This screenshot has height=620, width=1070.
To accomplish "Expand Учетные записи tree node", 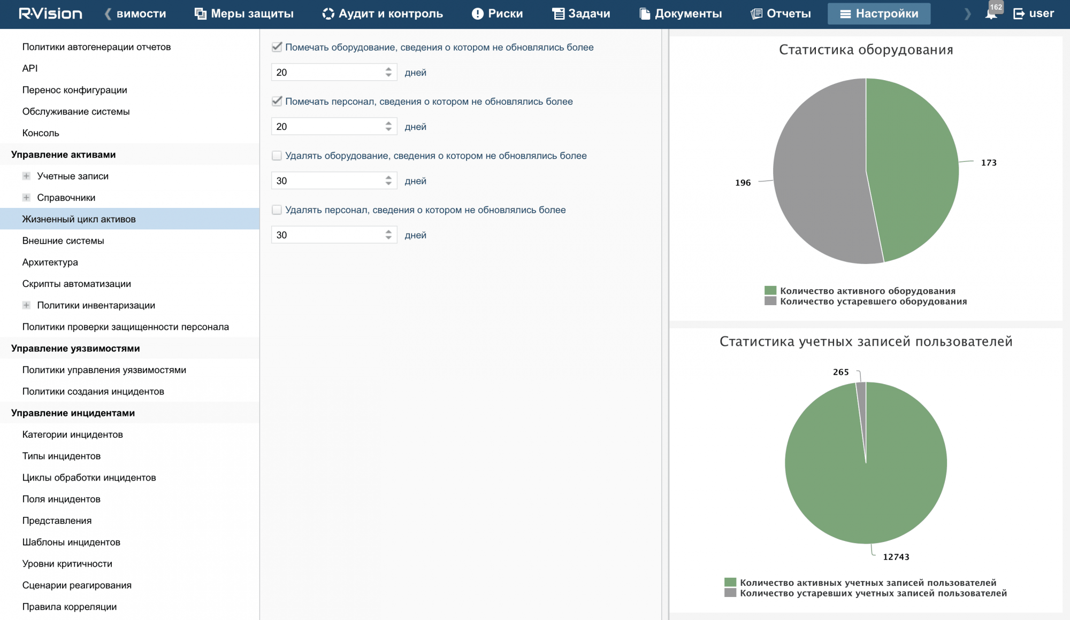I will (x=26, y=176).
